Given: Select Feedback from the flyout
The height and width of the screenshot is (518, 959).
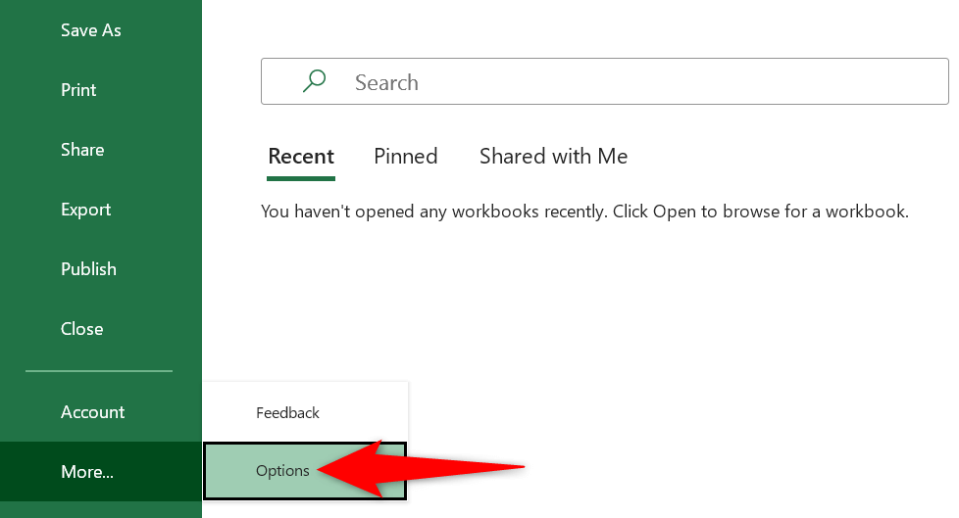Looking at the screenshot, I should [x=287, y=413].
